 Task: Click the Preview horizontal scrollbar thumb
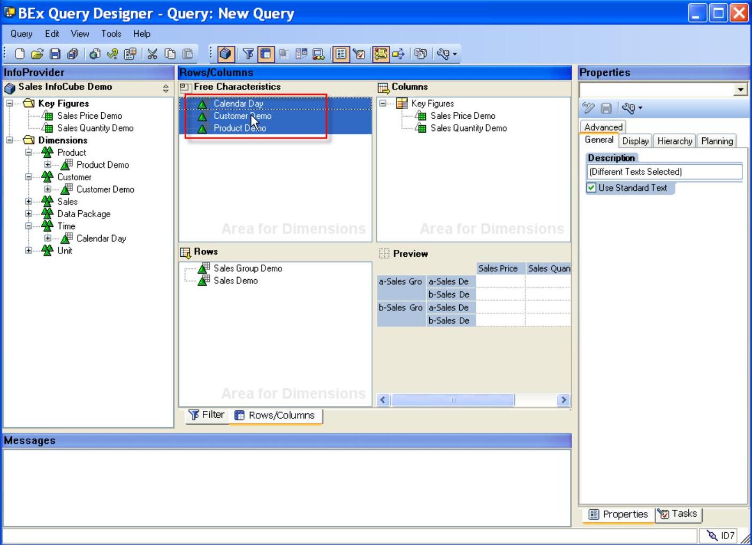click(452, 400)
